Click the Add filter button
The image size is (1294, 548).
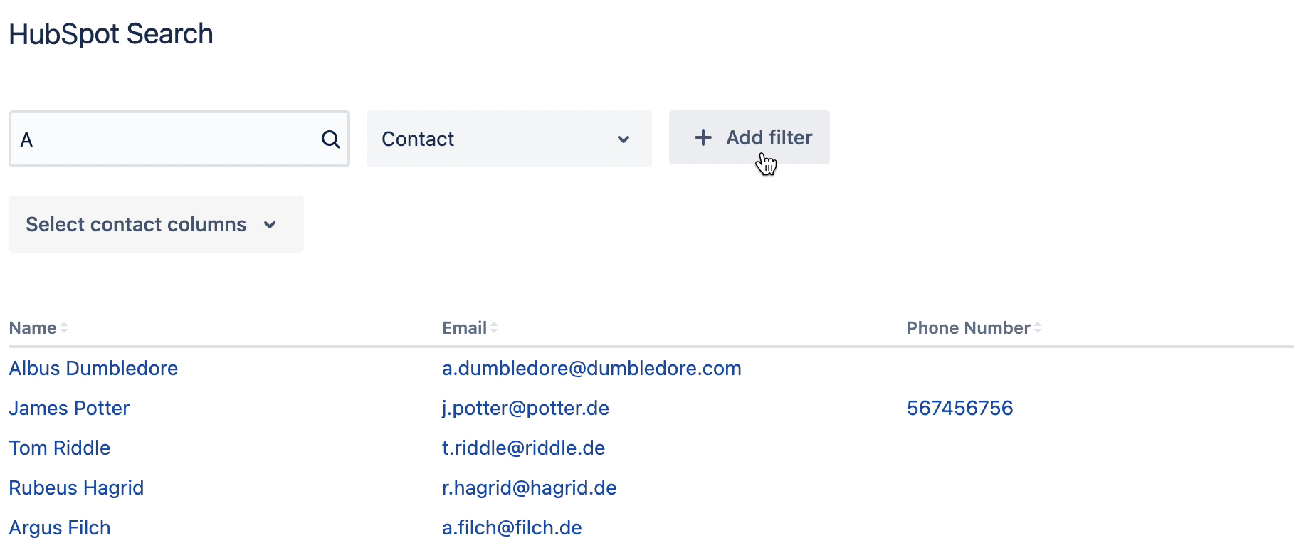[x=749, y=137]
